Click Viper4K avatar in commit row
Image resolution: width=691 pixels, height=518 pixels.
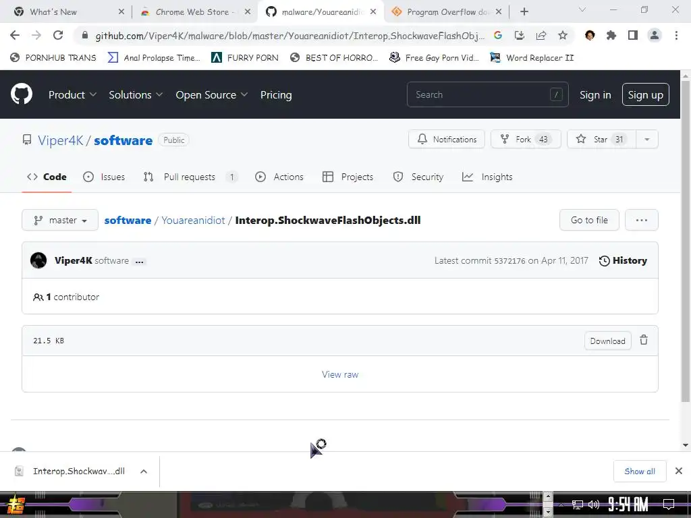pyautogui.click(x=38, y=260)
